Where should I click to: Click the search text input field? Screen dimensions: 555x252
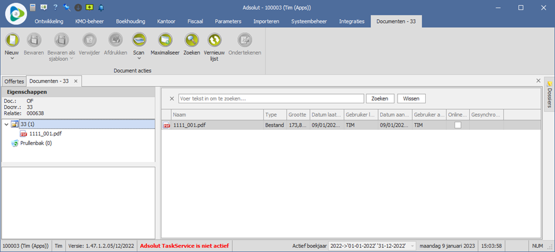[270, 99]
